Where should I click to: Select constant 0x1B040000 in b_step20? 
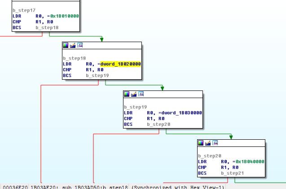(x=250, y=162)
